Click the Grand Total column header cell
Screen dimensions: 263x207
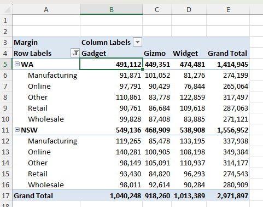(x=228, y=53)
